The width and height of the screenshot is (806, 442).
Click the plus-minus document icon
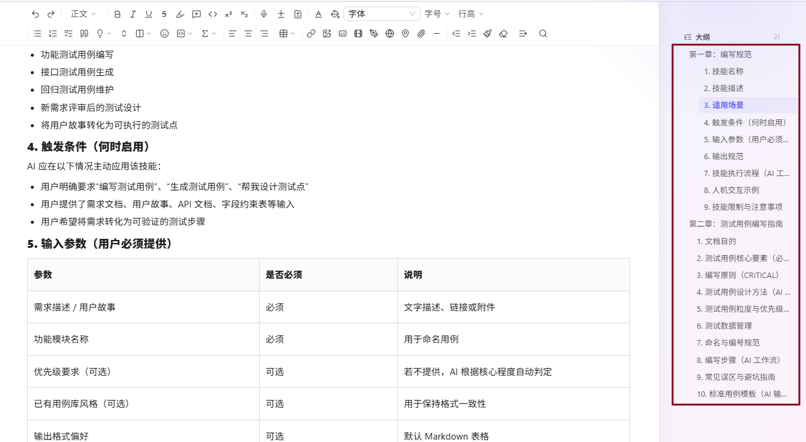click(x=298, y=14)
